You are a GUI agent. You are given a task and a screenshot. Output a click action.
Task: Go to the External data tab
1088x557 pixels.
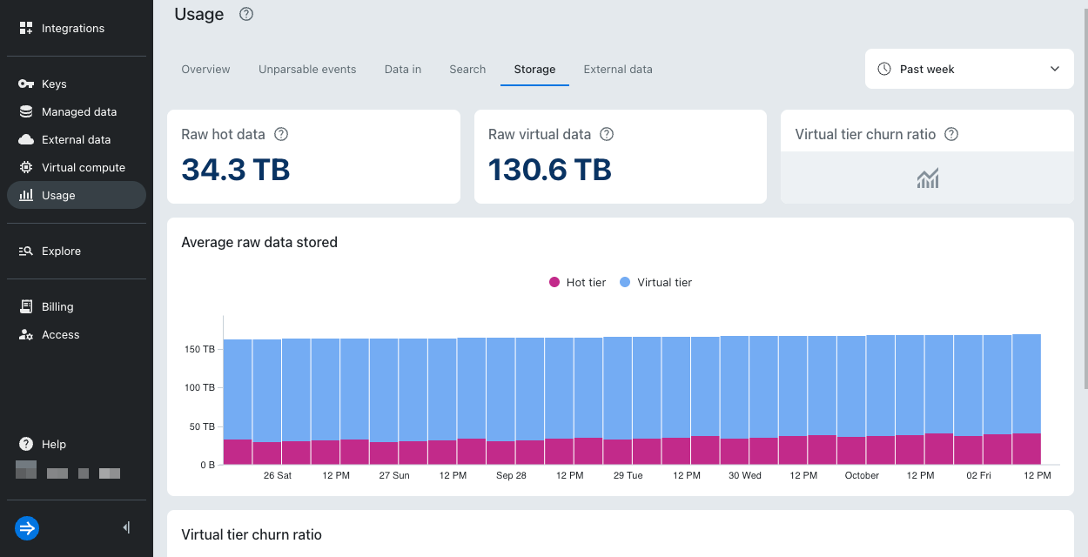click(618, 69)
